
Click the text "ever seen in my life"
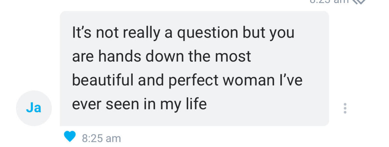139,104
